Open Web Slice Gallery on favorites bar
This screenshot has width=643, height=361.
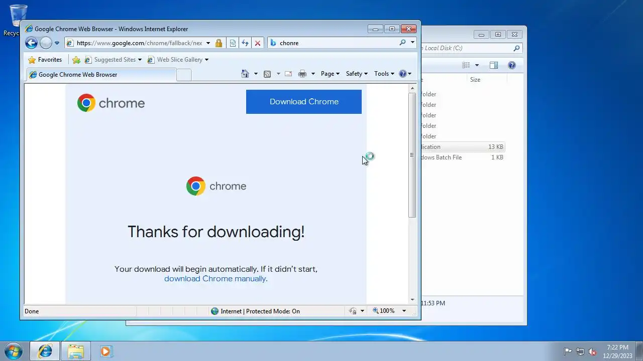(x=178, y=60)
